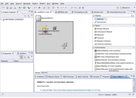The width and height of the screenshot is (136, 98).
Task: Select the Resource perspective button
Action: click(x=125, y=8)
